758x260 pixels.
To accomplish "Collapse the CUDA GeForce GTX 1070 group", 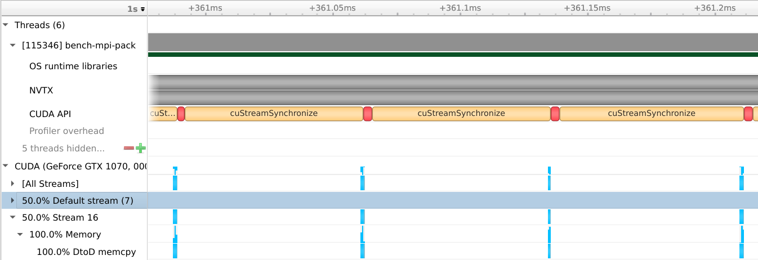I will (6, 165).
